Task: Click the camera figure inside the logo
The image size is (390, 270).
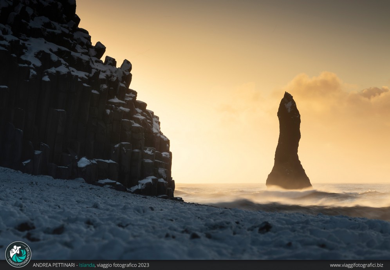Action: coord(15,250)
